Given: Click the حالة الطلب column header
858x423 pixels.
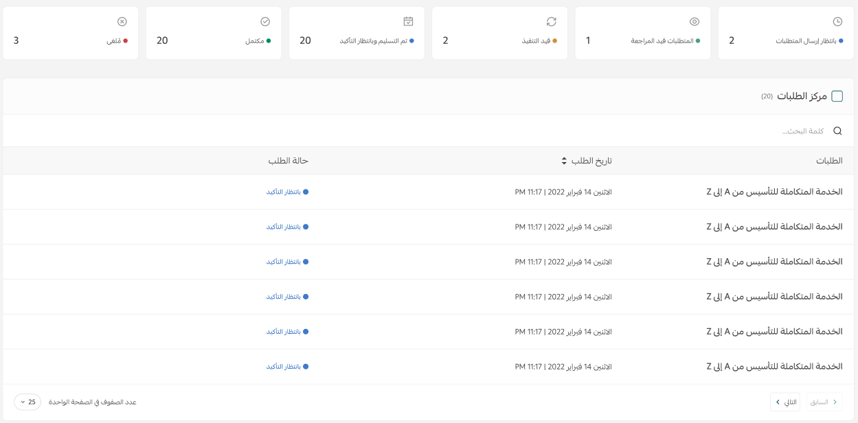Looking at the screenshot, I should pyautogui.click(x=288, y=161).
